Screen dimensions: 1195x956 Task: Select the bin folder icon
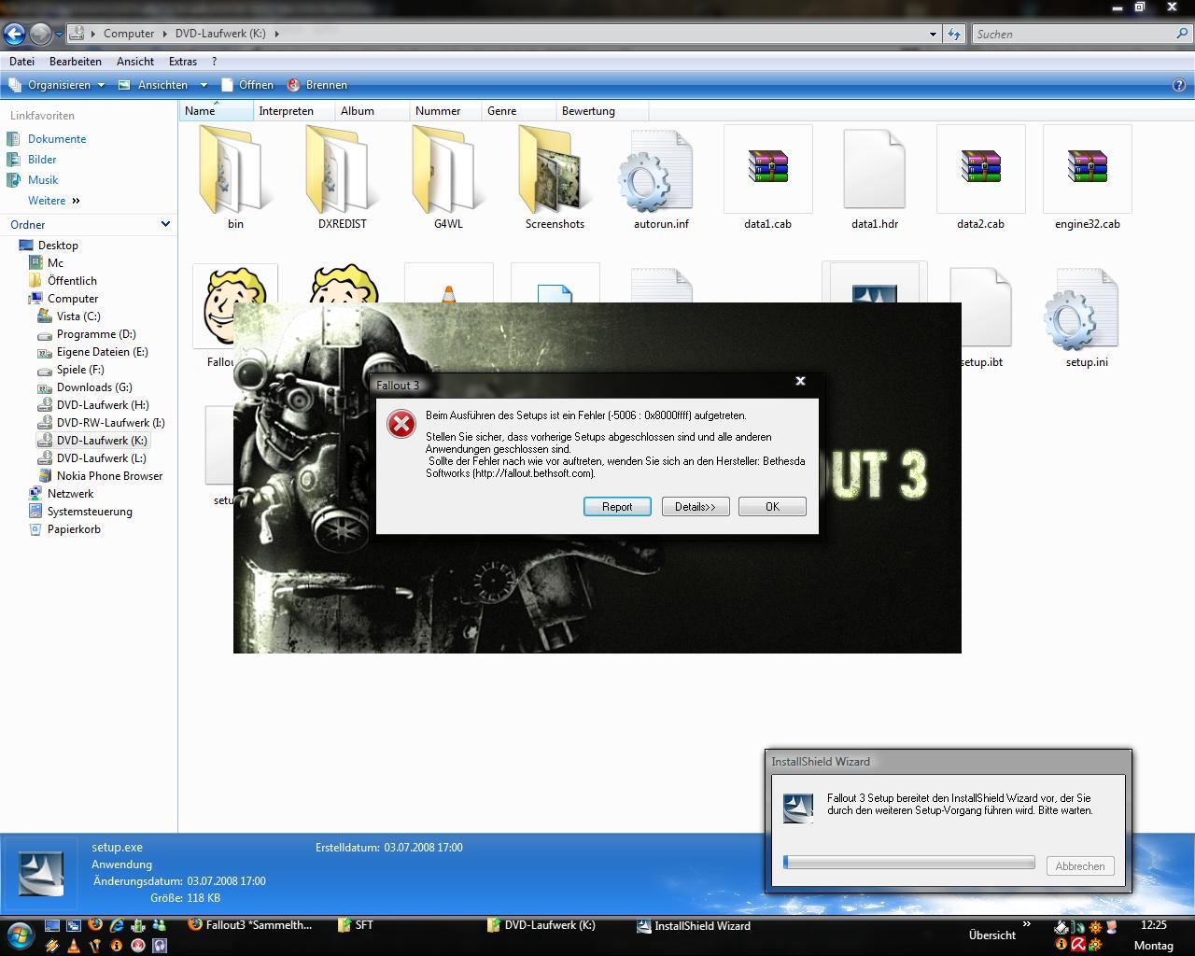235,171
